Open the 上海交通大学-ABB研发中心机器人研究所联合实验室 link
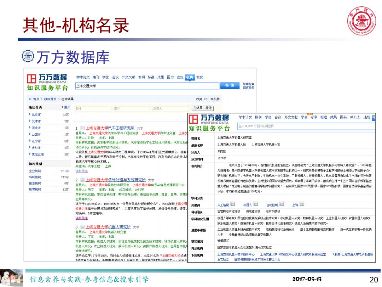The height and width of the screenshot is (287, 382). click(293, 254)
